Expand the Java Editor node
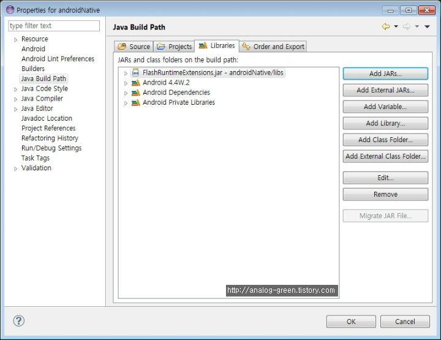The width and height of the screenshot is (441, 340). (x=15, y=109)
